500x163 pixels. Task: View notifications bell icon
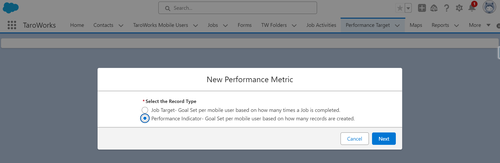pos(472,8)
